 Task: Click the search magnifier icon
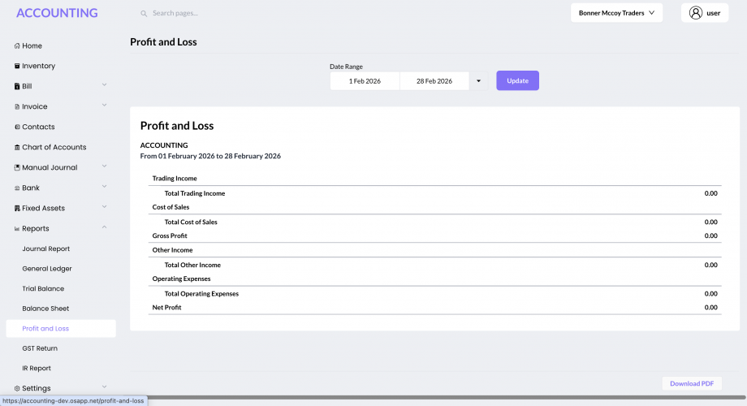144,13
